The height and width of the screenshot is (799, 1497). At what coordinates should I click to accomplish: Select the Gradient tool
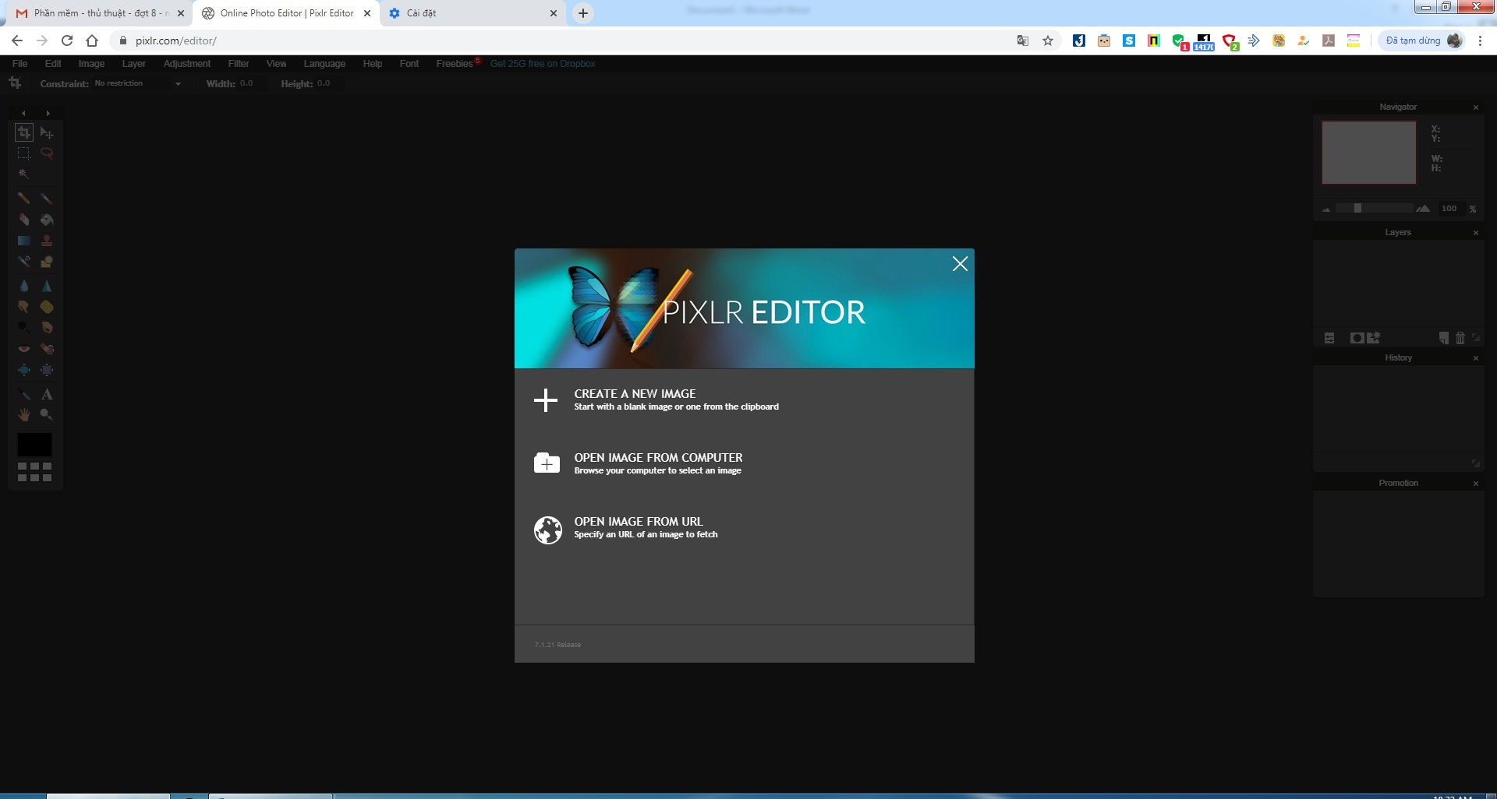24,241
